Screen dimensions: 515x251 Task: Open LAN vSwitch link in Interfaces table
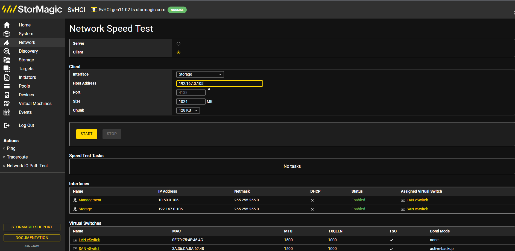point(417,200)
